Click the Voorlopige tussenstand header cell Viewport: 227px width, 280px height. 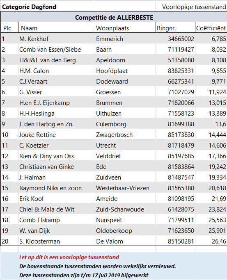pyautogui.click(x=191, y=7)
